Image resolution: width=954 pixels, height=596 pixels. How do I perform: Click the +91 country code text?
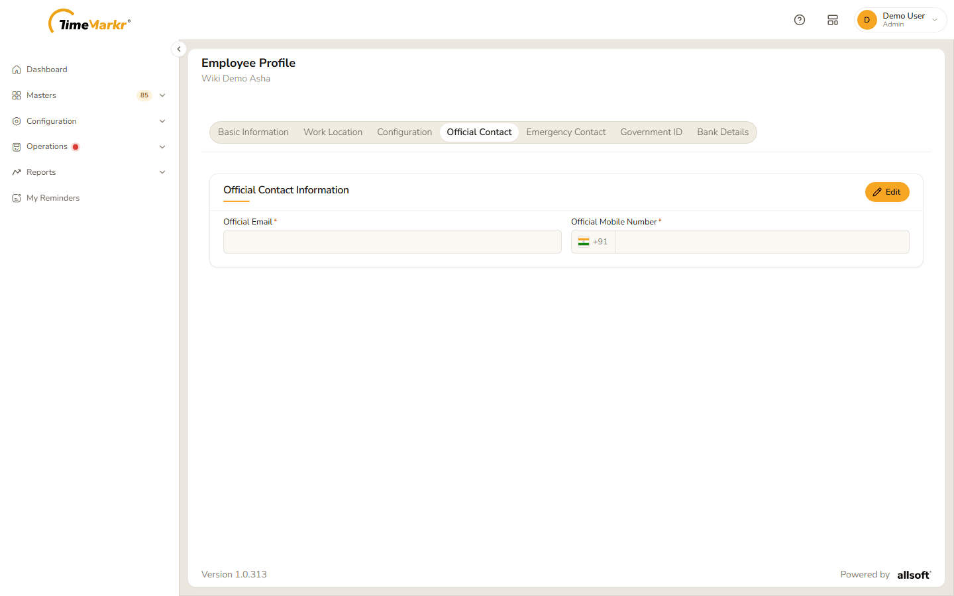click(x=600, y=242)
